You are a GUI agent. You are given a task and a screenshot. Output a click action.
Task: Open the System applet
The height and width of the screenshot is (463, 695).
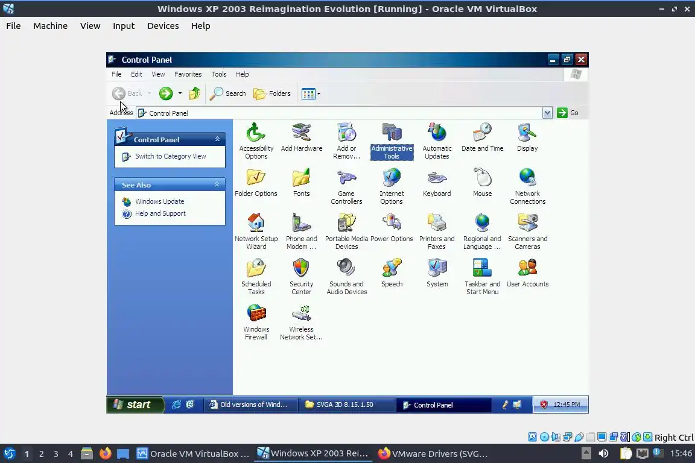[x=437, y=273]
